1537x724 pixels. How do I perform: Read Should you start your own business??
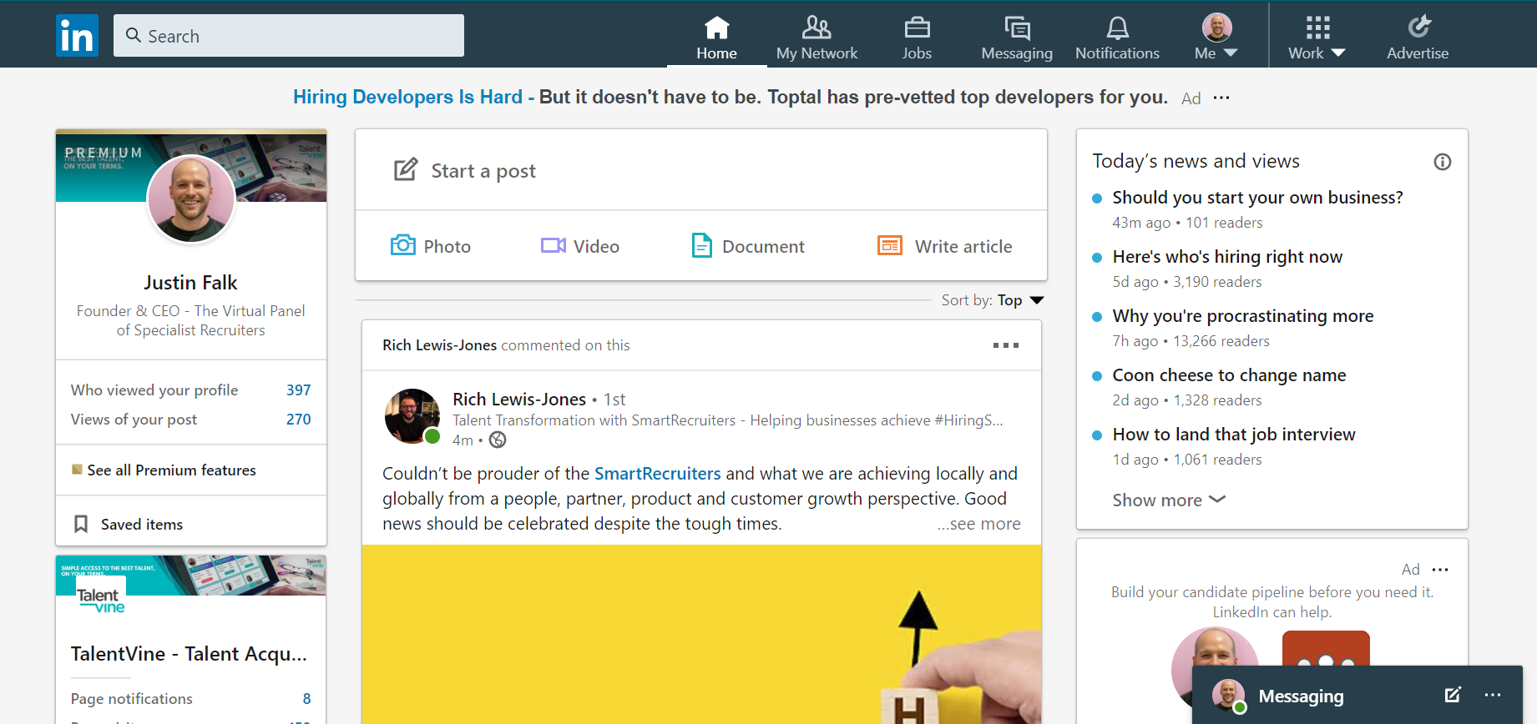[x=1257, y=198]
